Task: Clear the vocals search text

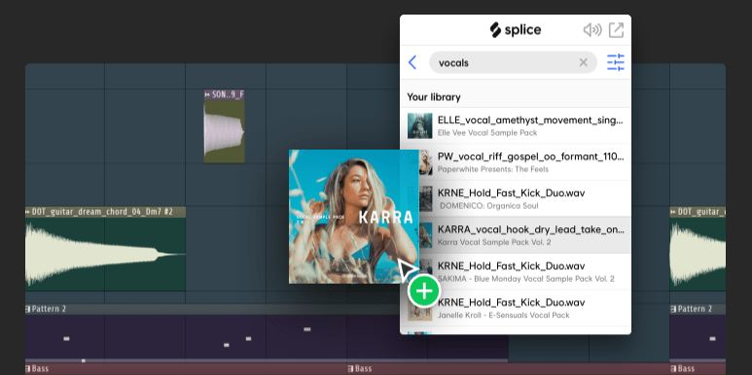Action: [583, 62]
